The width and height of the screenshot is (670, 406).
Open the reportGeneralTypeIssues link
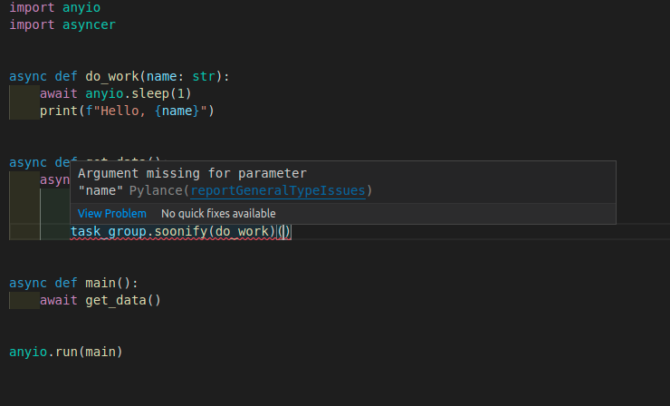pyautogui.click(x=278, y=190)
